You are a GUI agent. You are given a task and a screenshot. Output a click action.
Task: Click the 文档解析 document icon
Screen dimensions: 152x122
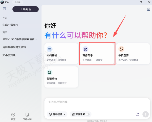[50, 49]
